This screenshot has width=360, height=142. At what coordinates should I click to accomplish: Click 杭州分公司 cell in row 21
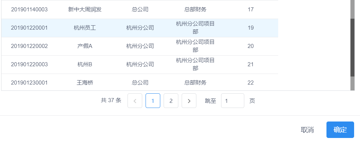coord(140,64)
